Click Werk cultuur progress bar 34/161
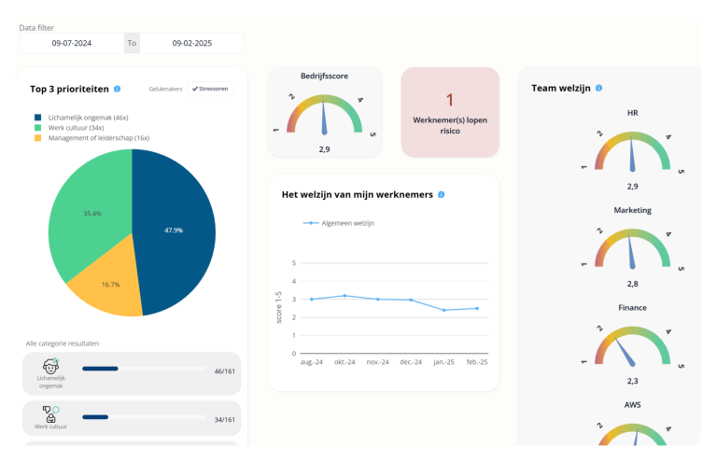The height and width of the screenshot is (462, 717). click(x=144, y=417)
